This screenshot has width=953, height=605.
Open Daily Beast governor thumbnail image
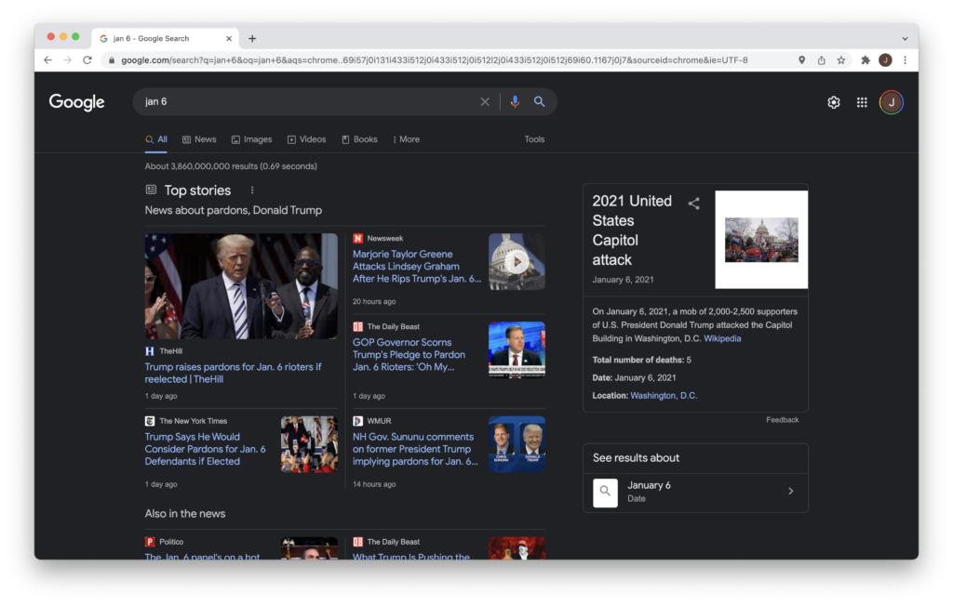[517, 350]
